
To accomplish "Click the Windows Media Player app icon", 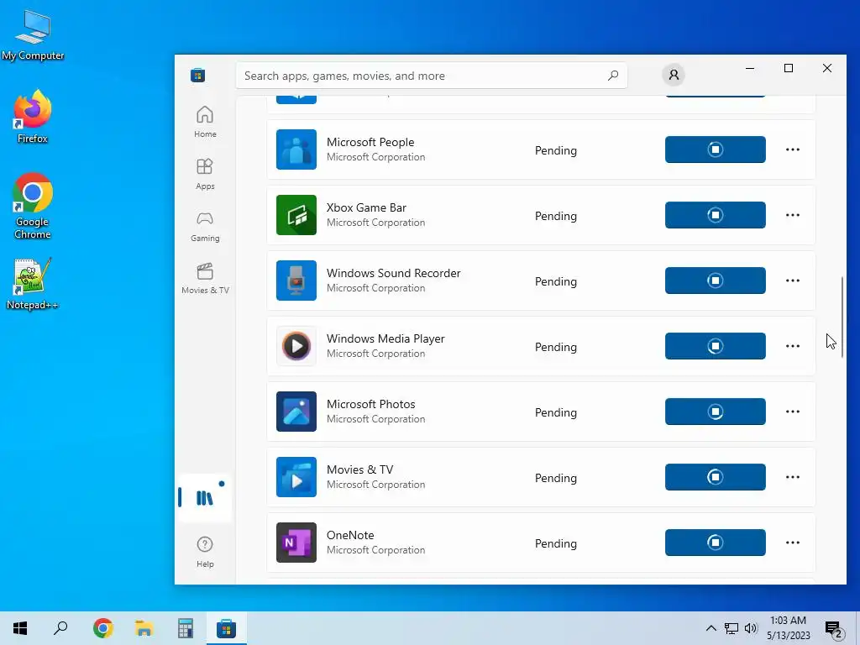I will pos(296,346).
